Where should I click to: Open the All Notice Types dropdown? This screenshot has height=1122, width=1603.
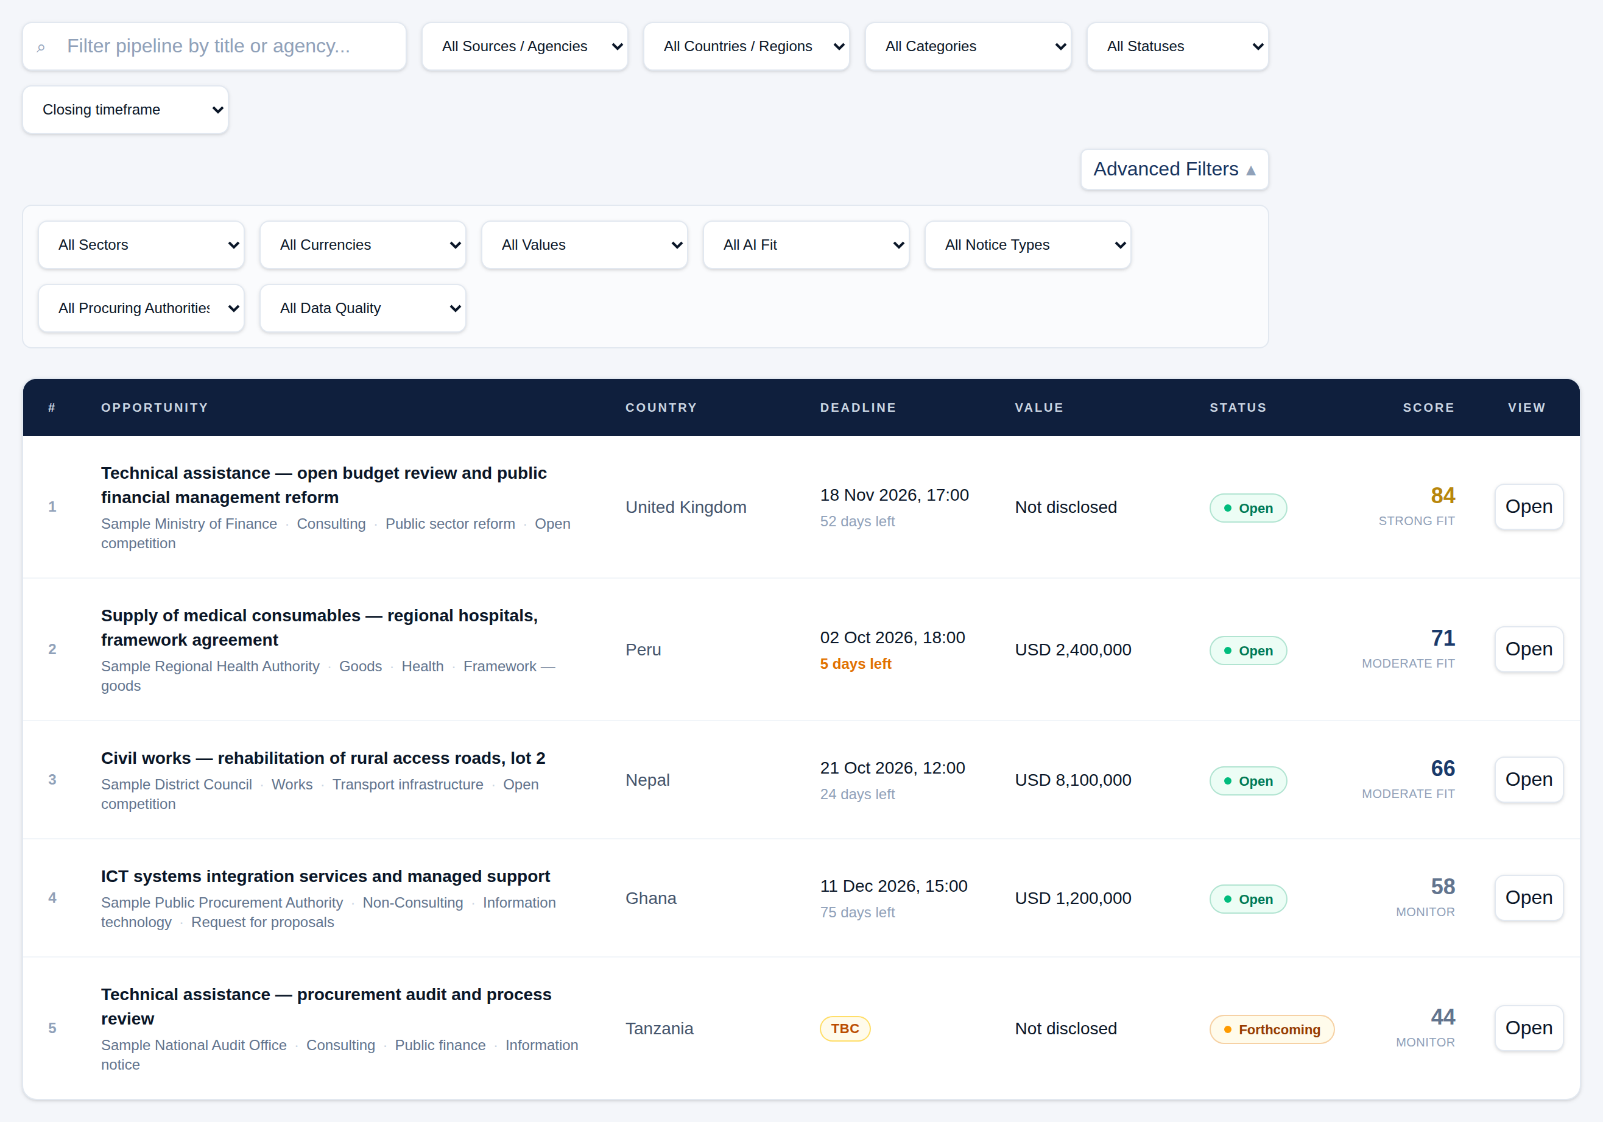click(1029, 245)
